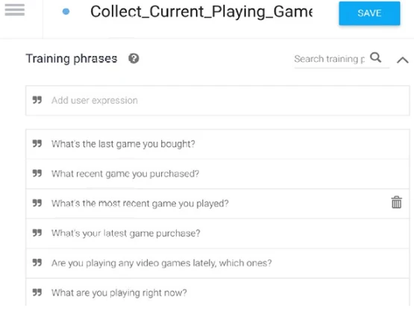Click quote icon beside 'last game you bought'
The image size is (414, 311).
pos(37,143)
